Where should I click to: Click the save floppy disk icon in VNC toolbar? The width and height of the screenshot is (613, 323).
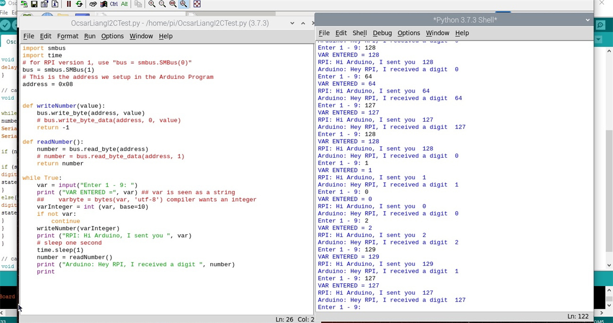[34, 4]
